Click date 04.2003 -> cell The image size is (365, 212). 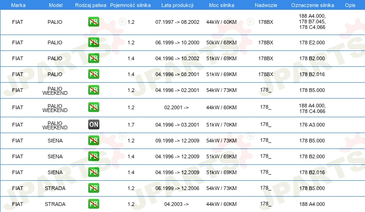coord(176,204)
